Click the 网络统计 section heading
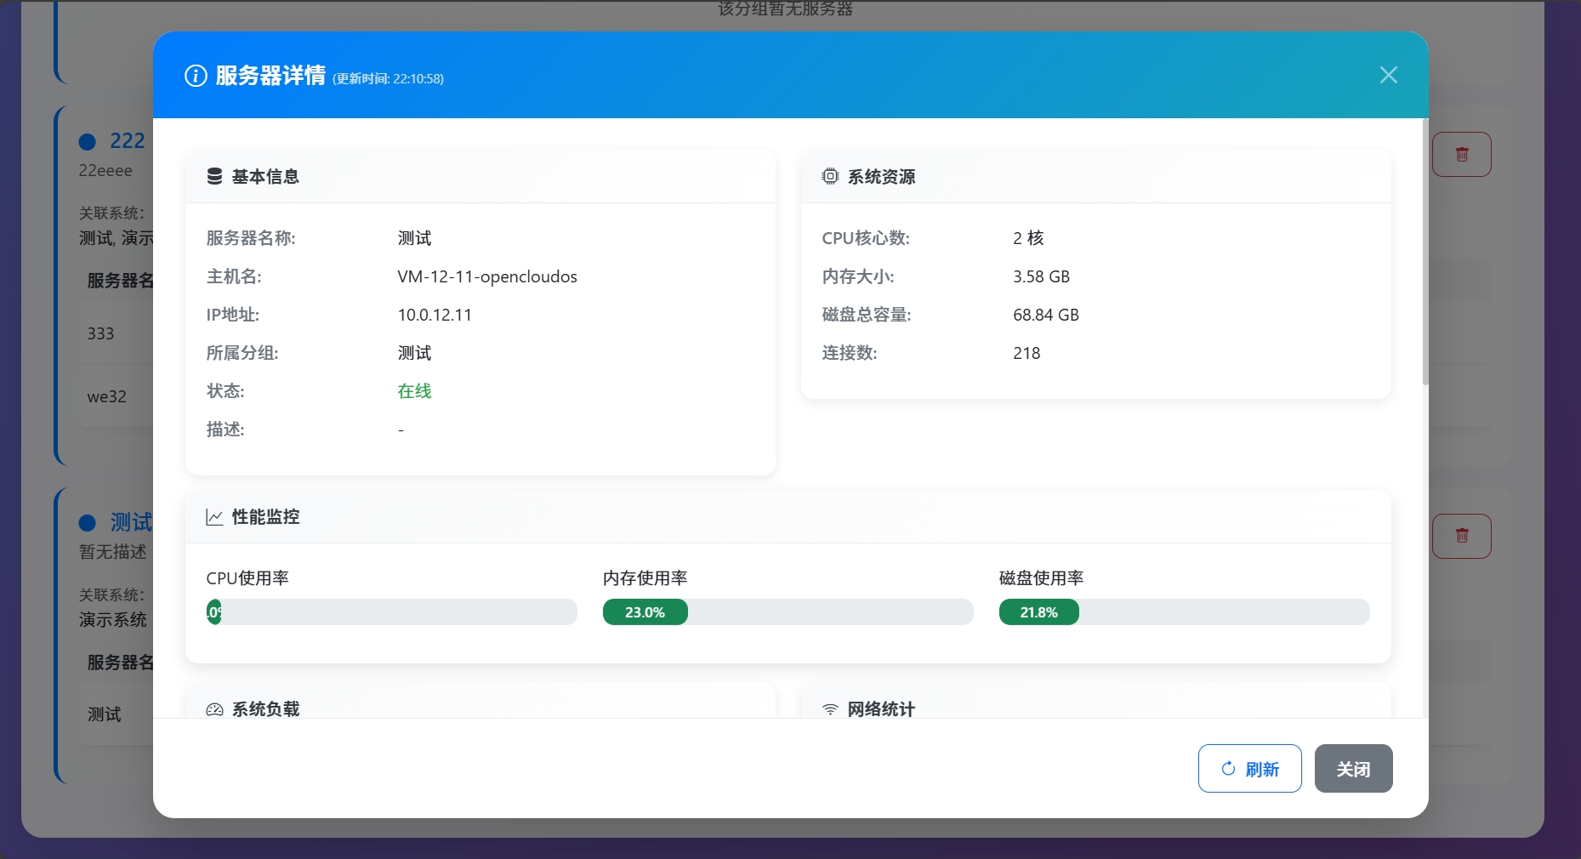The width and height of the screenshot is (1581, 859). click(x=881, y=709)
